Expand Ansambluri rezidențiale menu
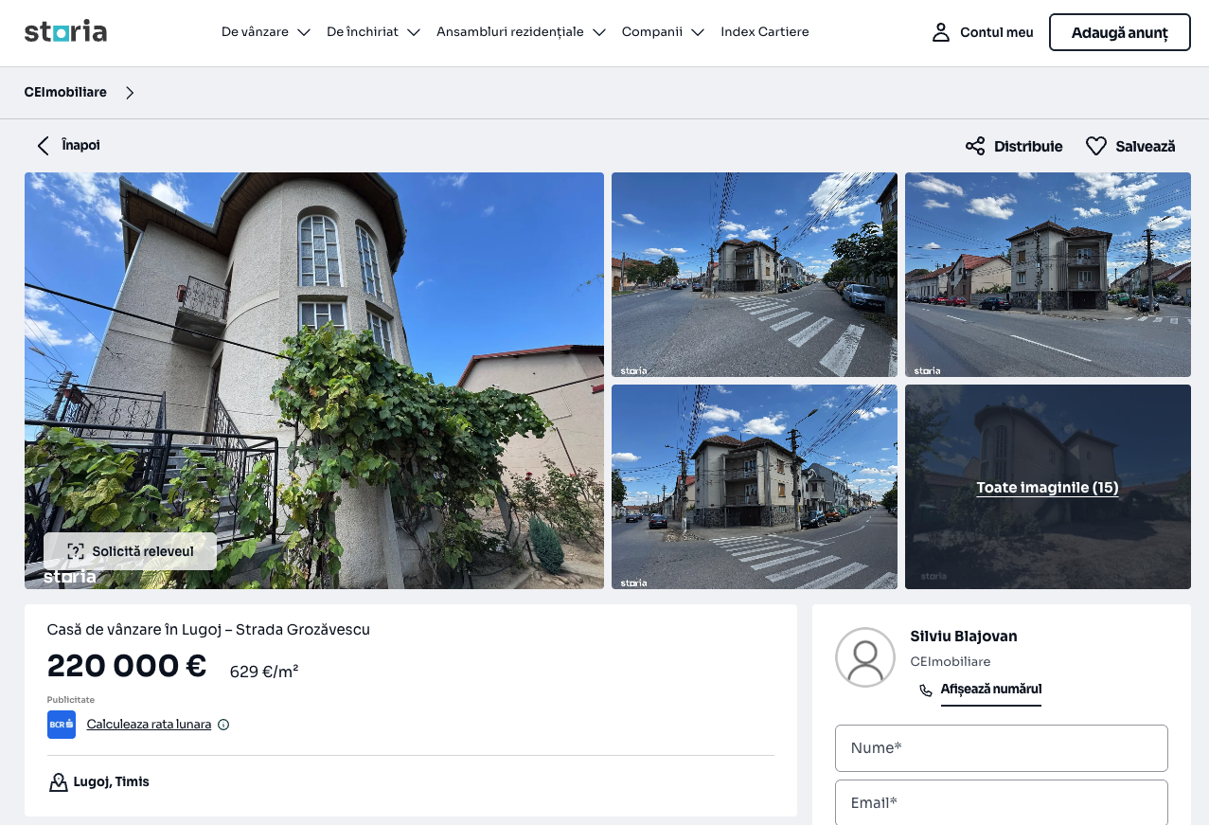The width and height of the screenshot is (1209, 825). (520, 32)
